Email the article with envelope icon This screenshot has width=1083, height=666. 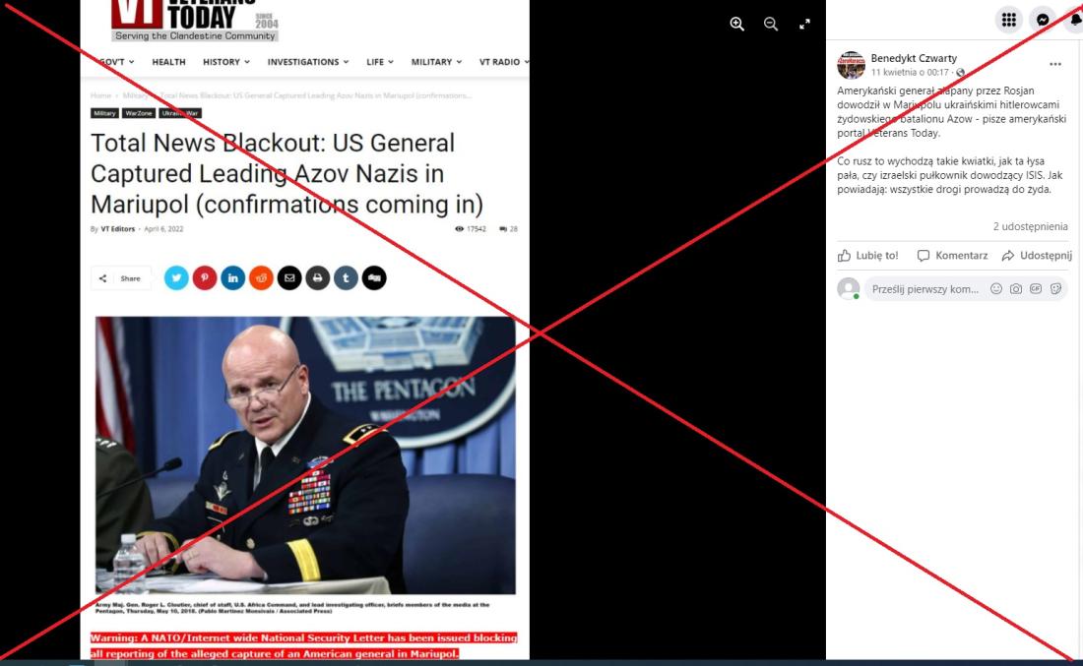click(289, 278)
